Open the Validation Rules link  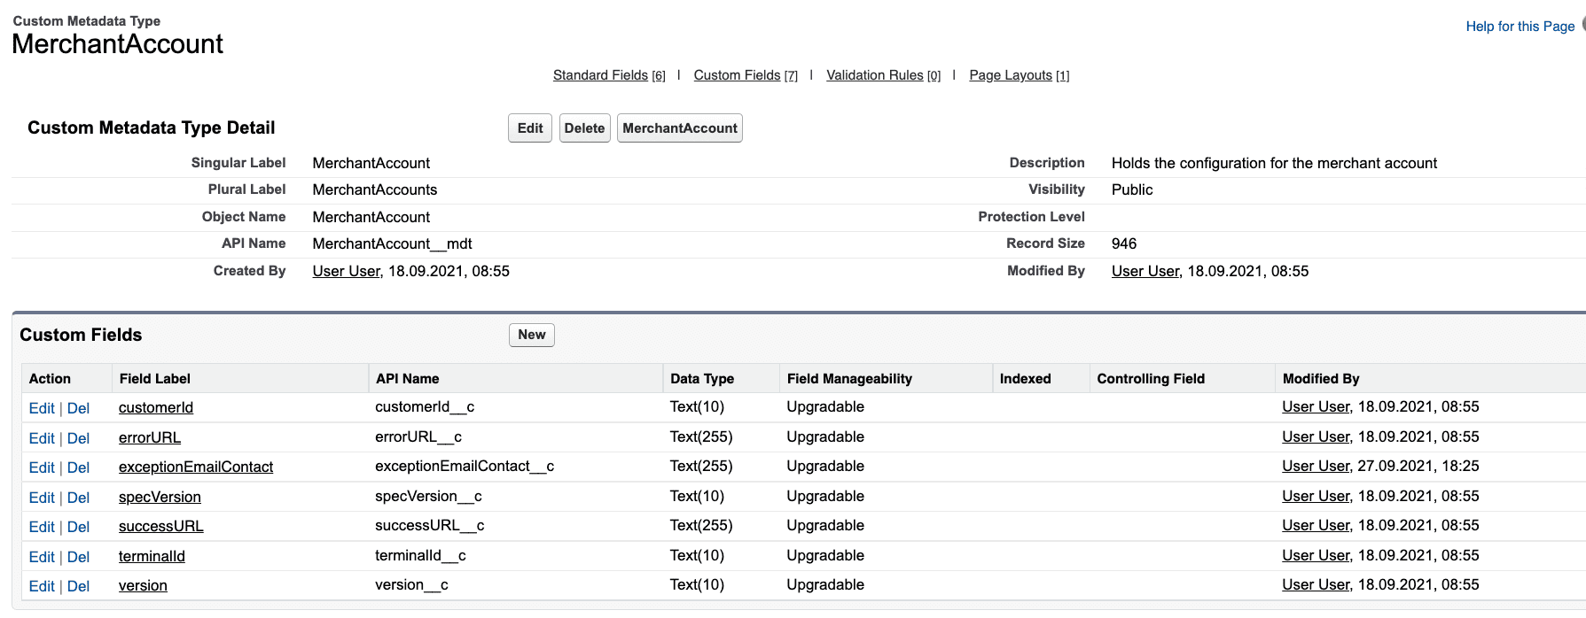tap(874, 75)
